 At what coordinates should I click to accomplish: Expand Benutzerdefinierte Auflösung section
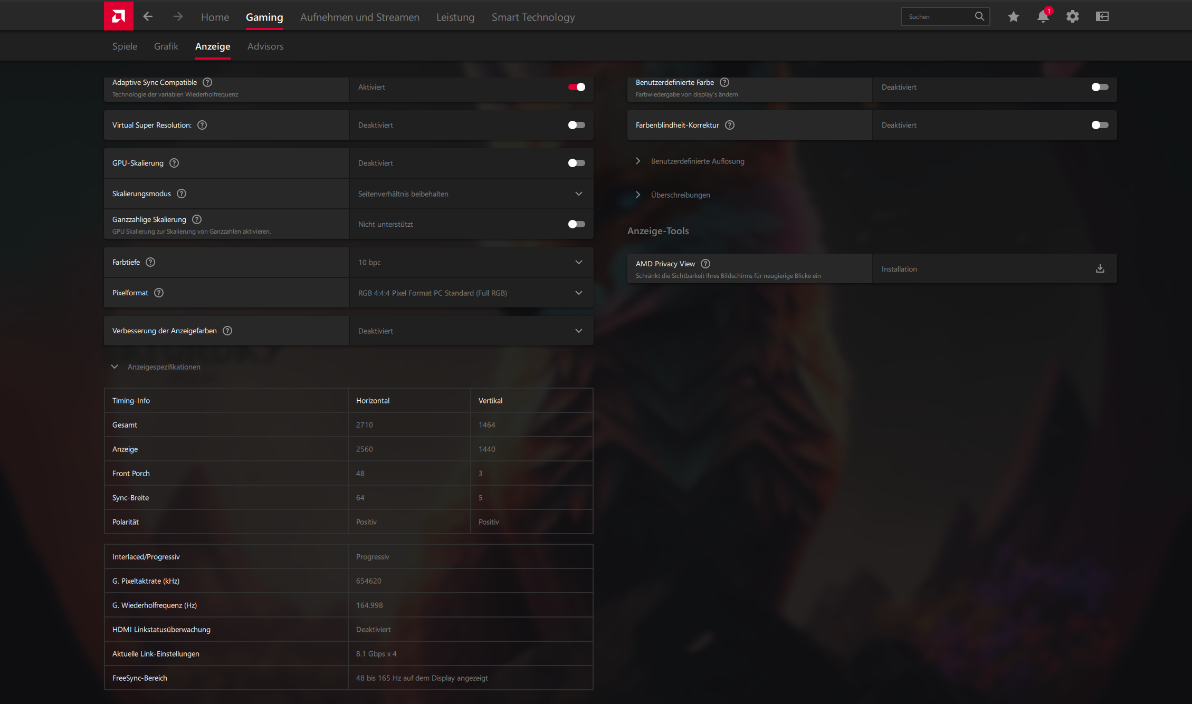697,161
